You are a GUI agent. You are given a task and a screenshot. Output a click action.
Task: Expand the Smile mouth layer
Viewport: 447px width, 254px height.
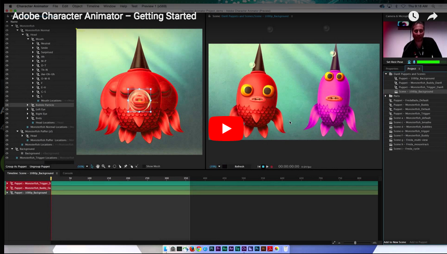33,48
